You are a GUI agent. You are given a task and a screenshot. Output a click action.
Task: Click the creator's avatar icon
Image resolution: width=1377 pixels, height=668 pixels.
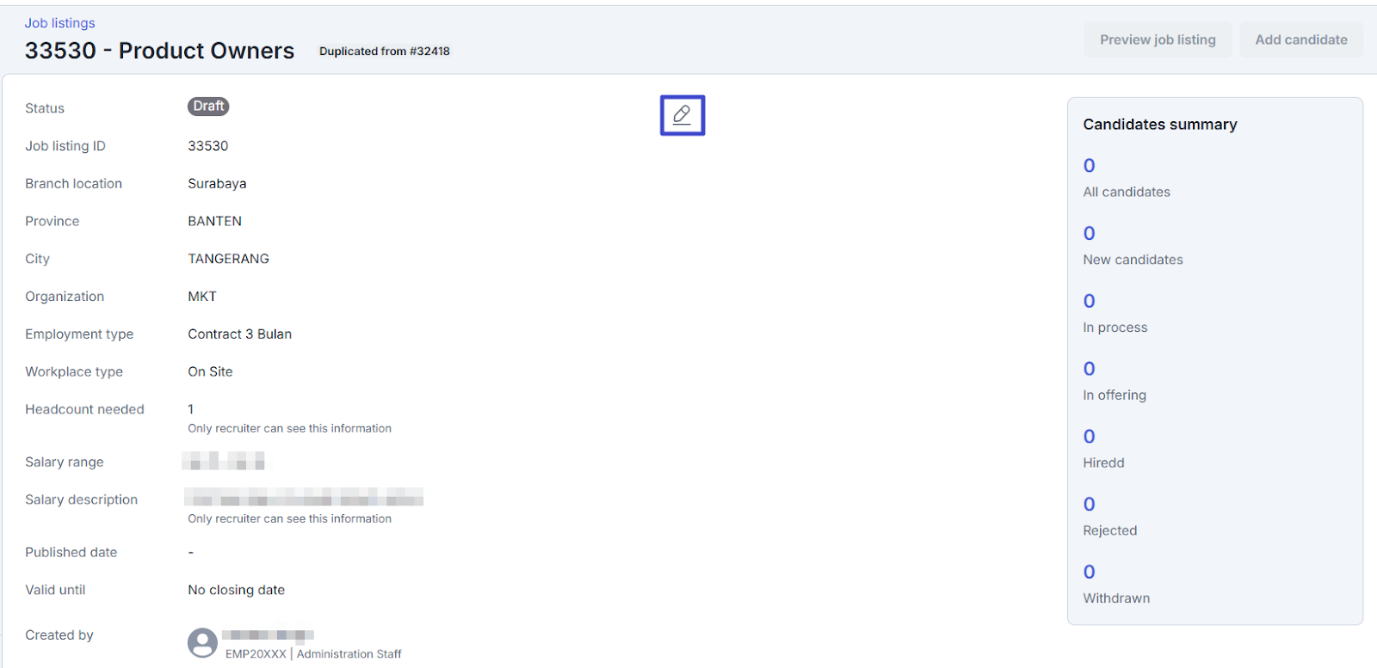point(202,642)
